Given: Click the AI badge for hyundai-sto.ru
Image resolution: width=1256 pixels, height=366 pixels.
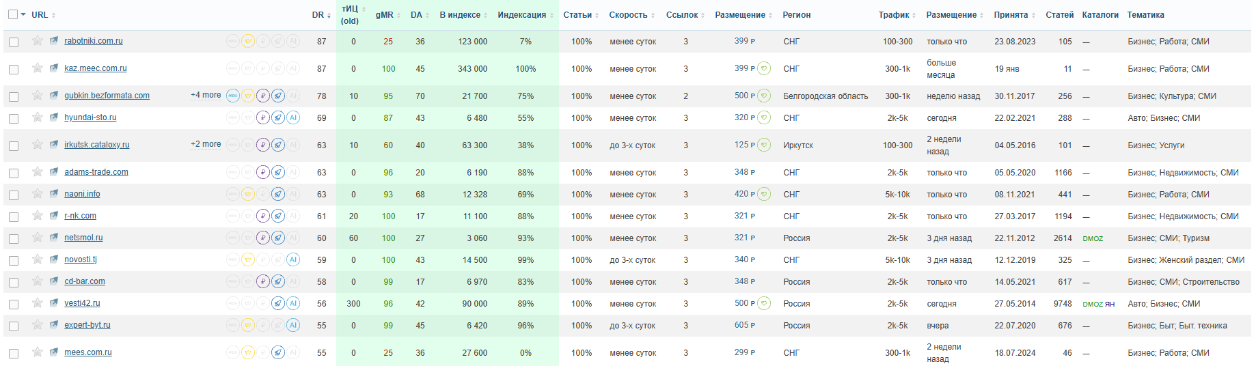Looking at the screenshot, I should [x=293, y=117].
